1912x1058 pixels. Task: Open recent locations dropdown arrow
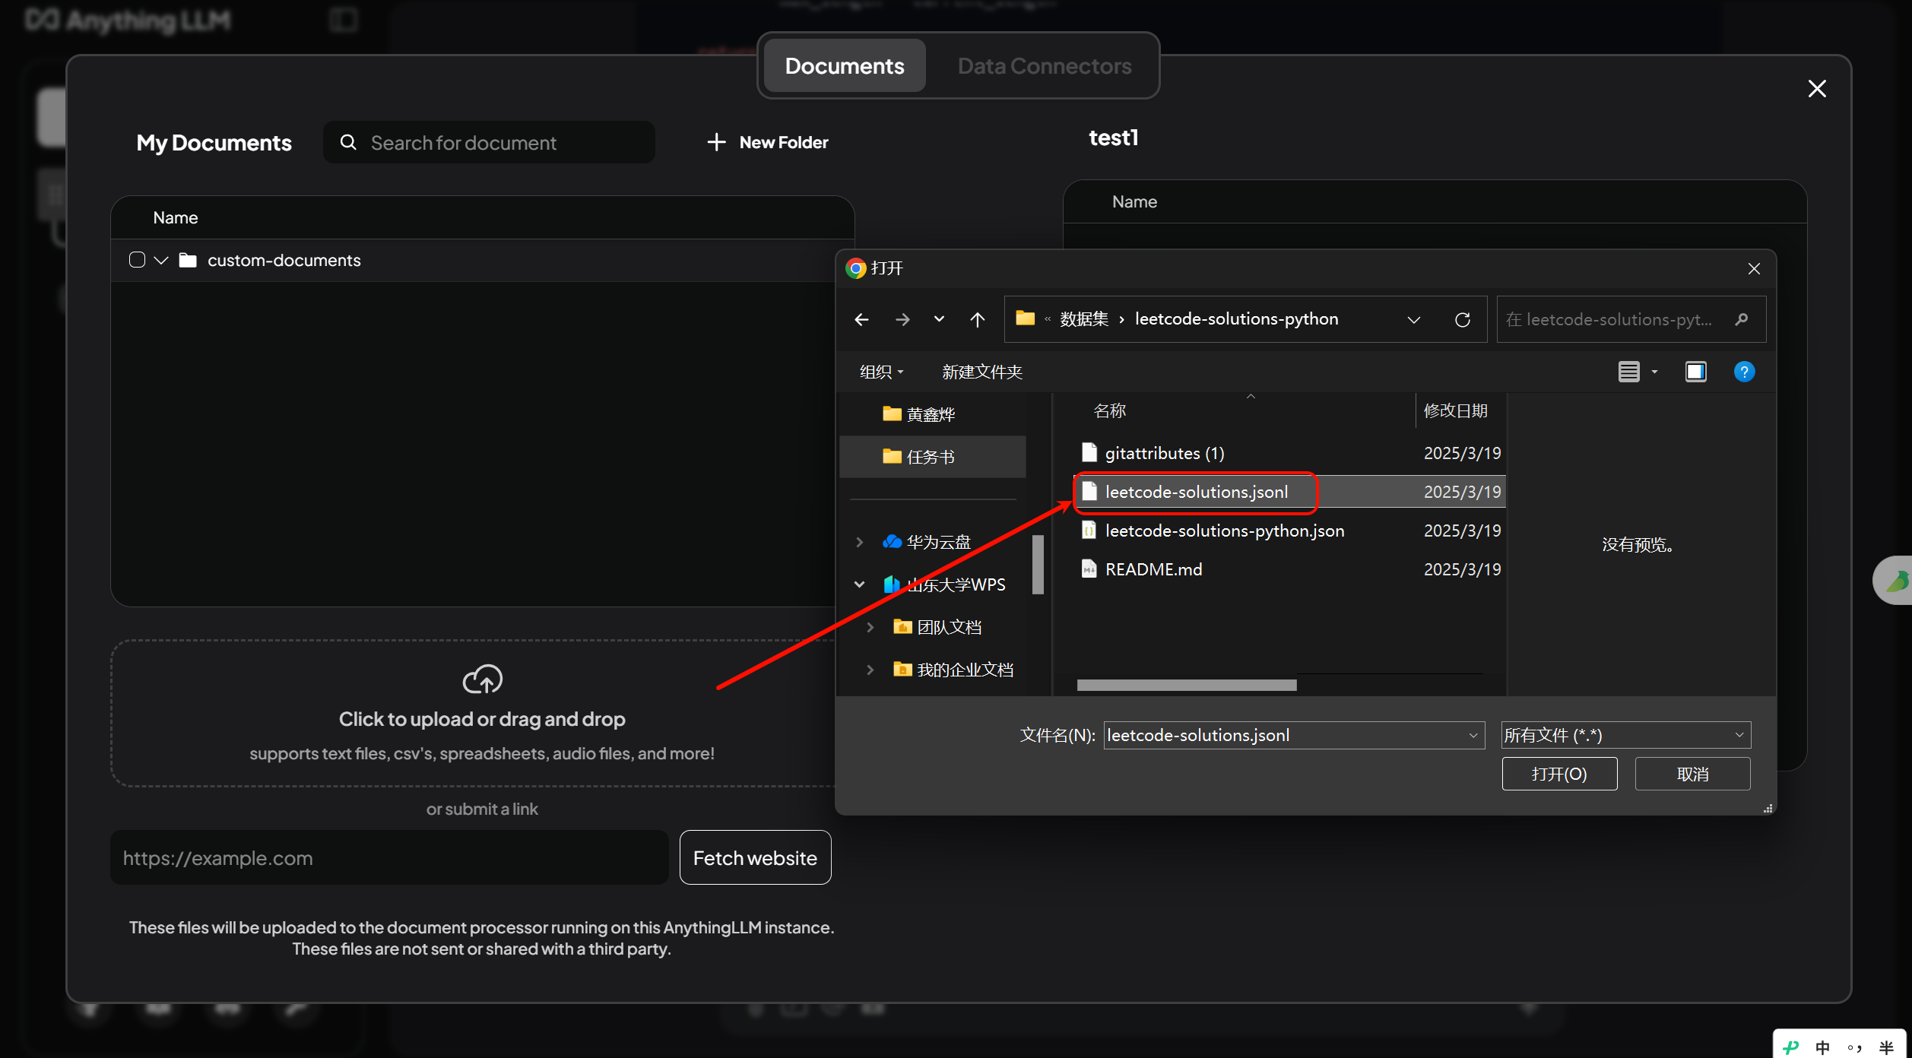(x=939, y=319)
